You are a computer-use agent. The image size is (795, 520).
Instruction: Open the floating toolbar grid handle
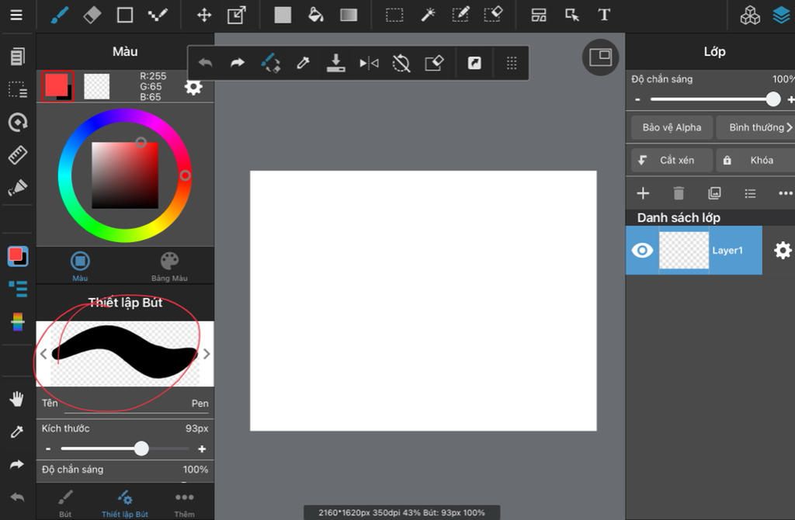(x=512, y=63)
